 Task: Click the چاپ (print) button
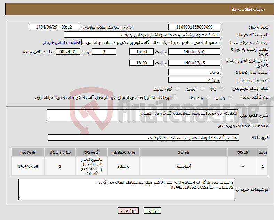152,211
